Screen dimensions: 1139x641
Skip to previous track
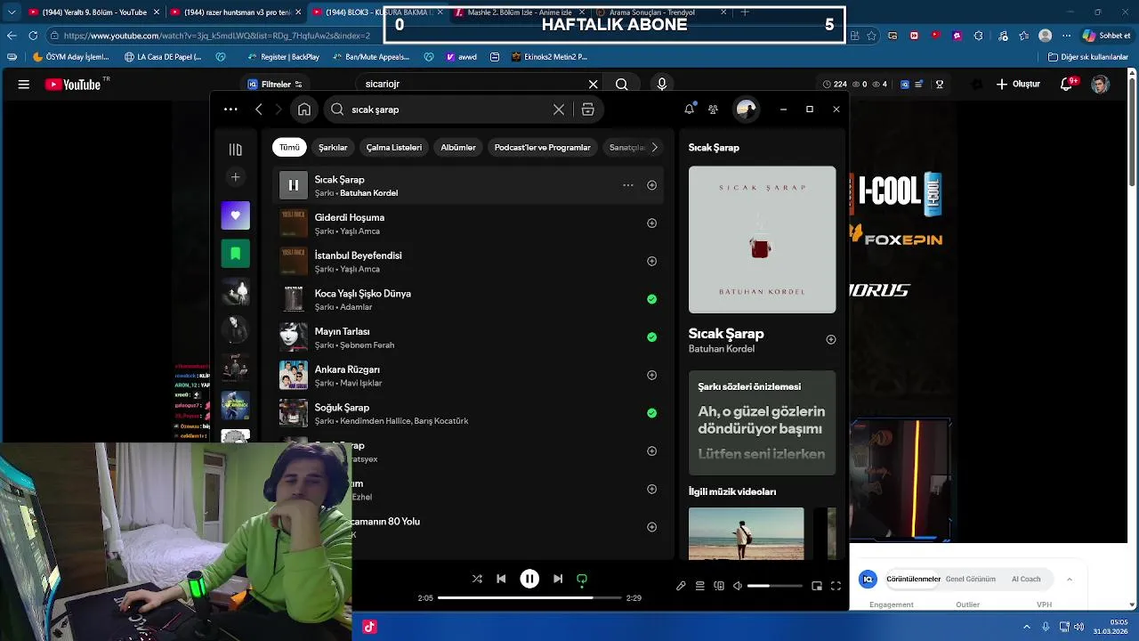[501, 579]
